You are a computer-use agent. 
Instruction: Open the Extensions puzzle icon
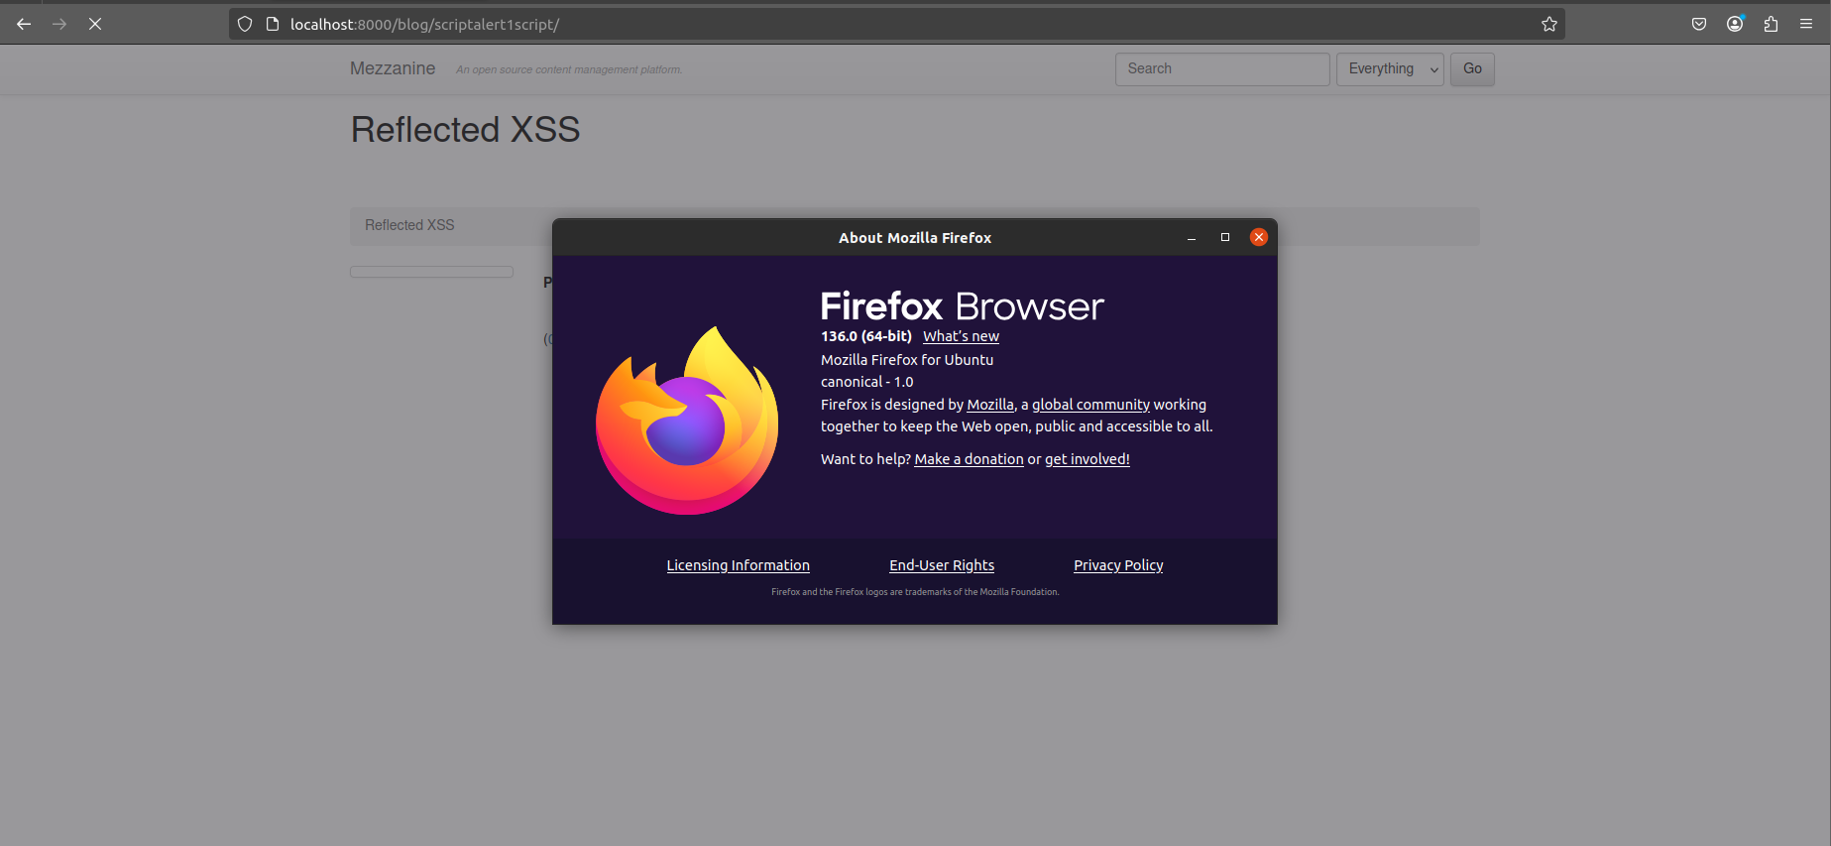1771,24
